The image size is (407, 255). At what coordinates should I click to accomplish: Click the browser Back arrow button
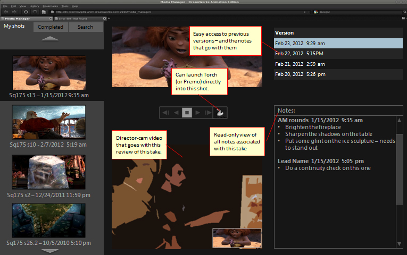(6, 12)
